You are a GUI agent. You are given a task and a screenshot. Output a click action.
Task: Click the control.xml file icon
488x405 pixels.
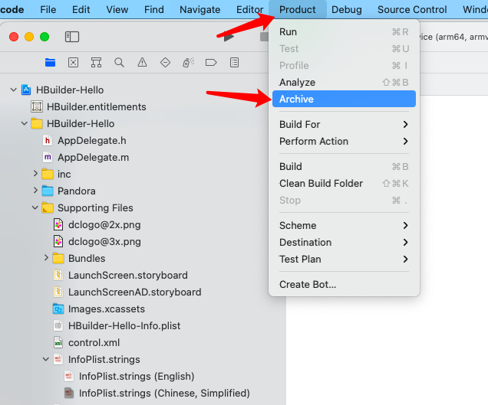click(x=58, y=342)
